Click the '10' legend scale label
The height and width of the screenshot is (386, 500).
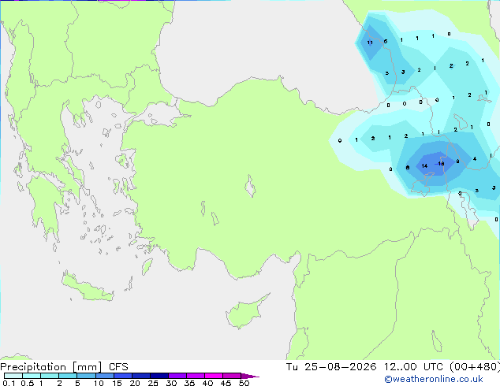pyautogui.click(x=99, y=383)
